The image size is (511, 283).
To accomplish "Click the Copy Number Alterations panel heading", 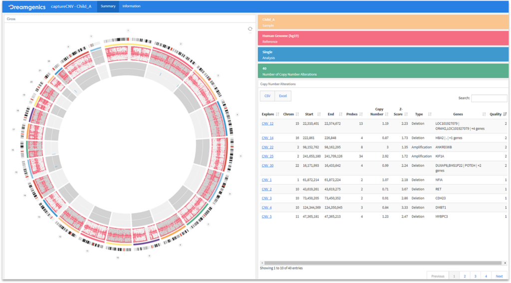I will click(x=278, y=84).
